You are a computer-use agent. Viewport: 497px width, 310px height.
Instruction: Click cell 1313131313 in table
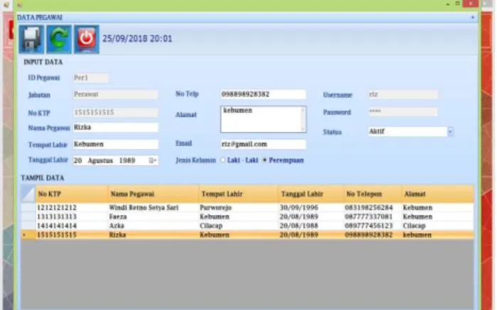click(72, 217)
